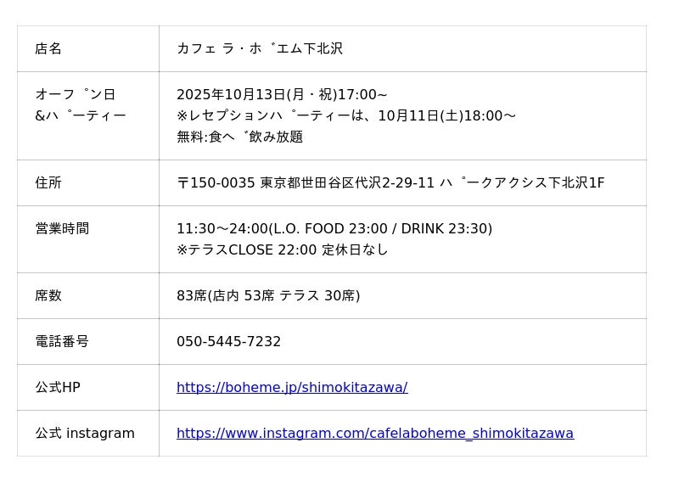The height and width of the screenshot is (482, 679).
Task: Click the テラスCLOSE 22:00 note
Action: [282, 249]
